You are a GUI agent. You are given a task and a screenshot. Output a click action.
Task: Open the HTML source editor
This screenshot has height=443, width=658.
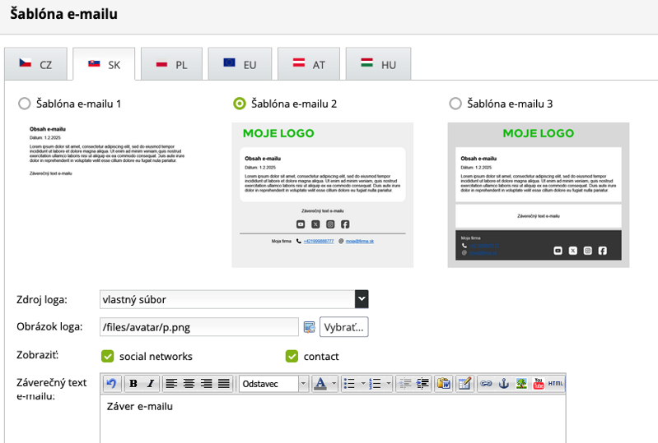(556, 384)
